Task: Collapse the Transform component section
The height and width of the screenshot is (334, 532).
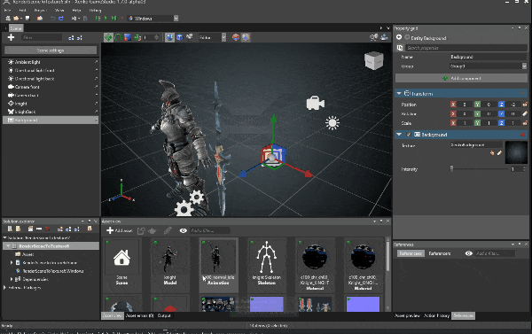Action: [x=399, y=93]
